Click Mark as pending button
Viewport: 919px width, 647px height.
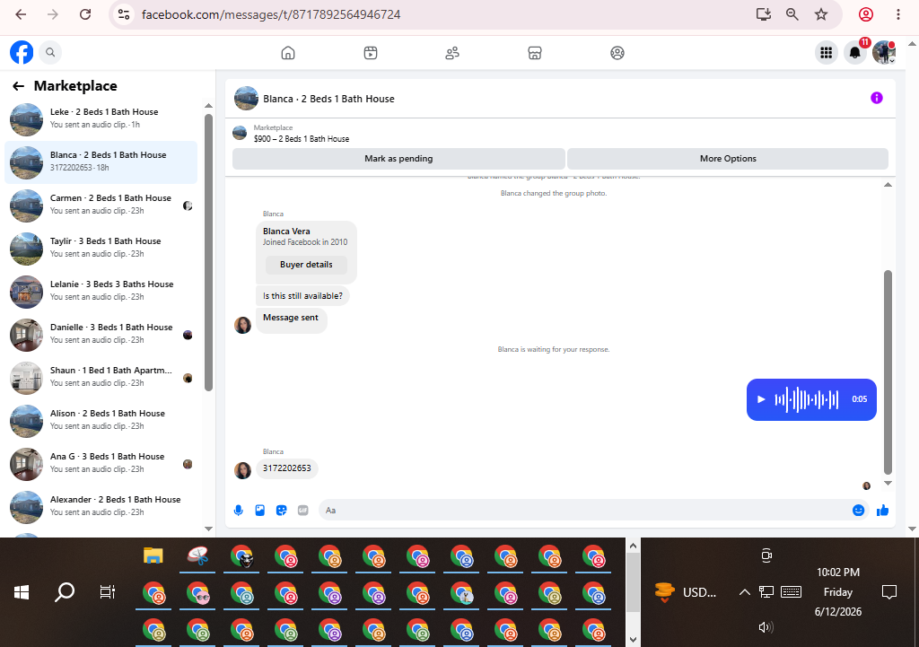coord(398,159)
